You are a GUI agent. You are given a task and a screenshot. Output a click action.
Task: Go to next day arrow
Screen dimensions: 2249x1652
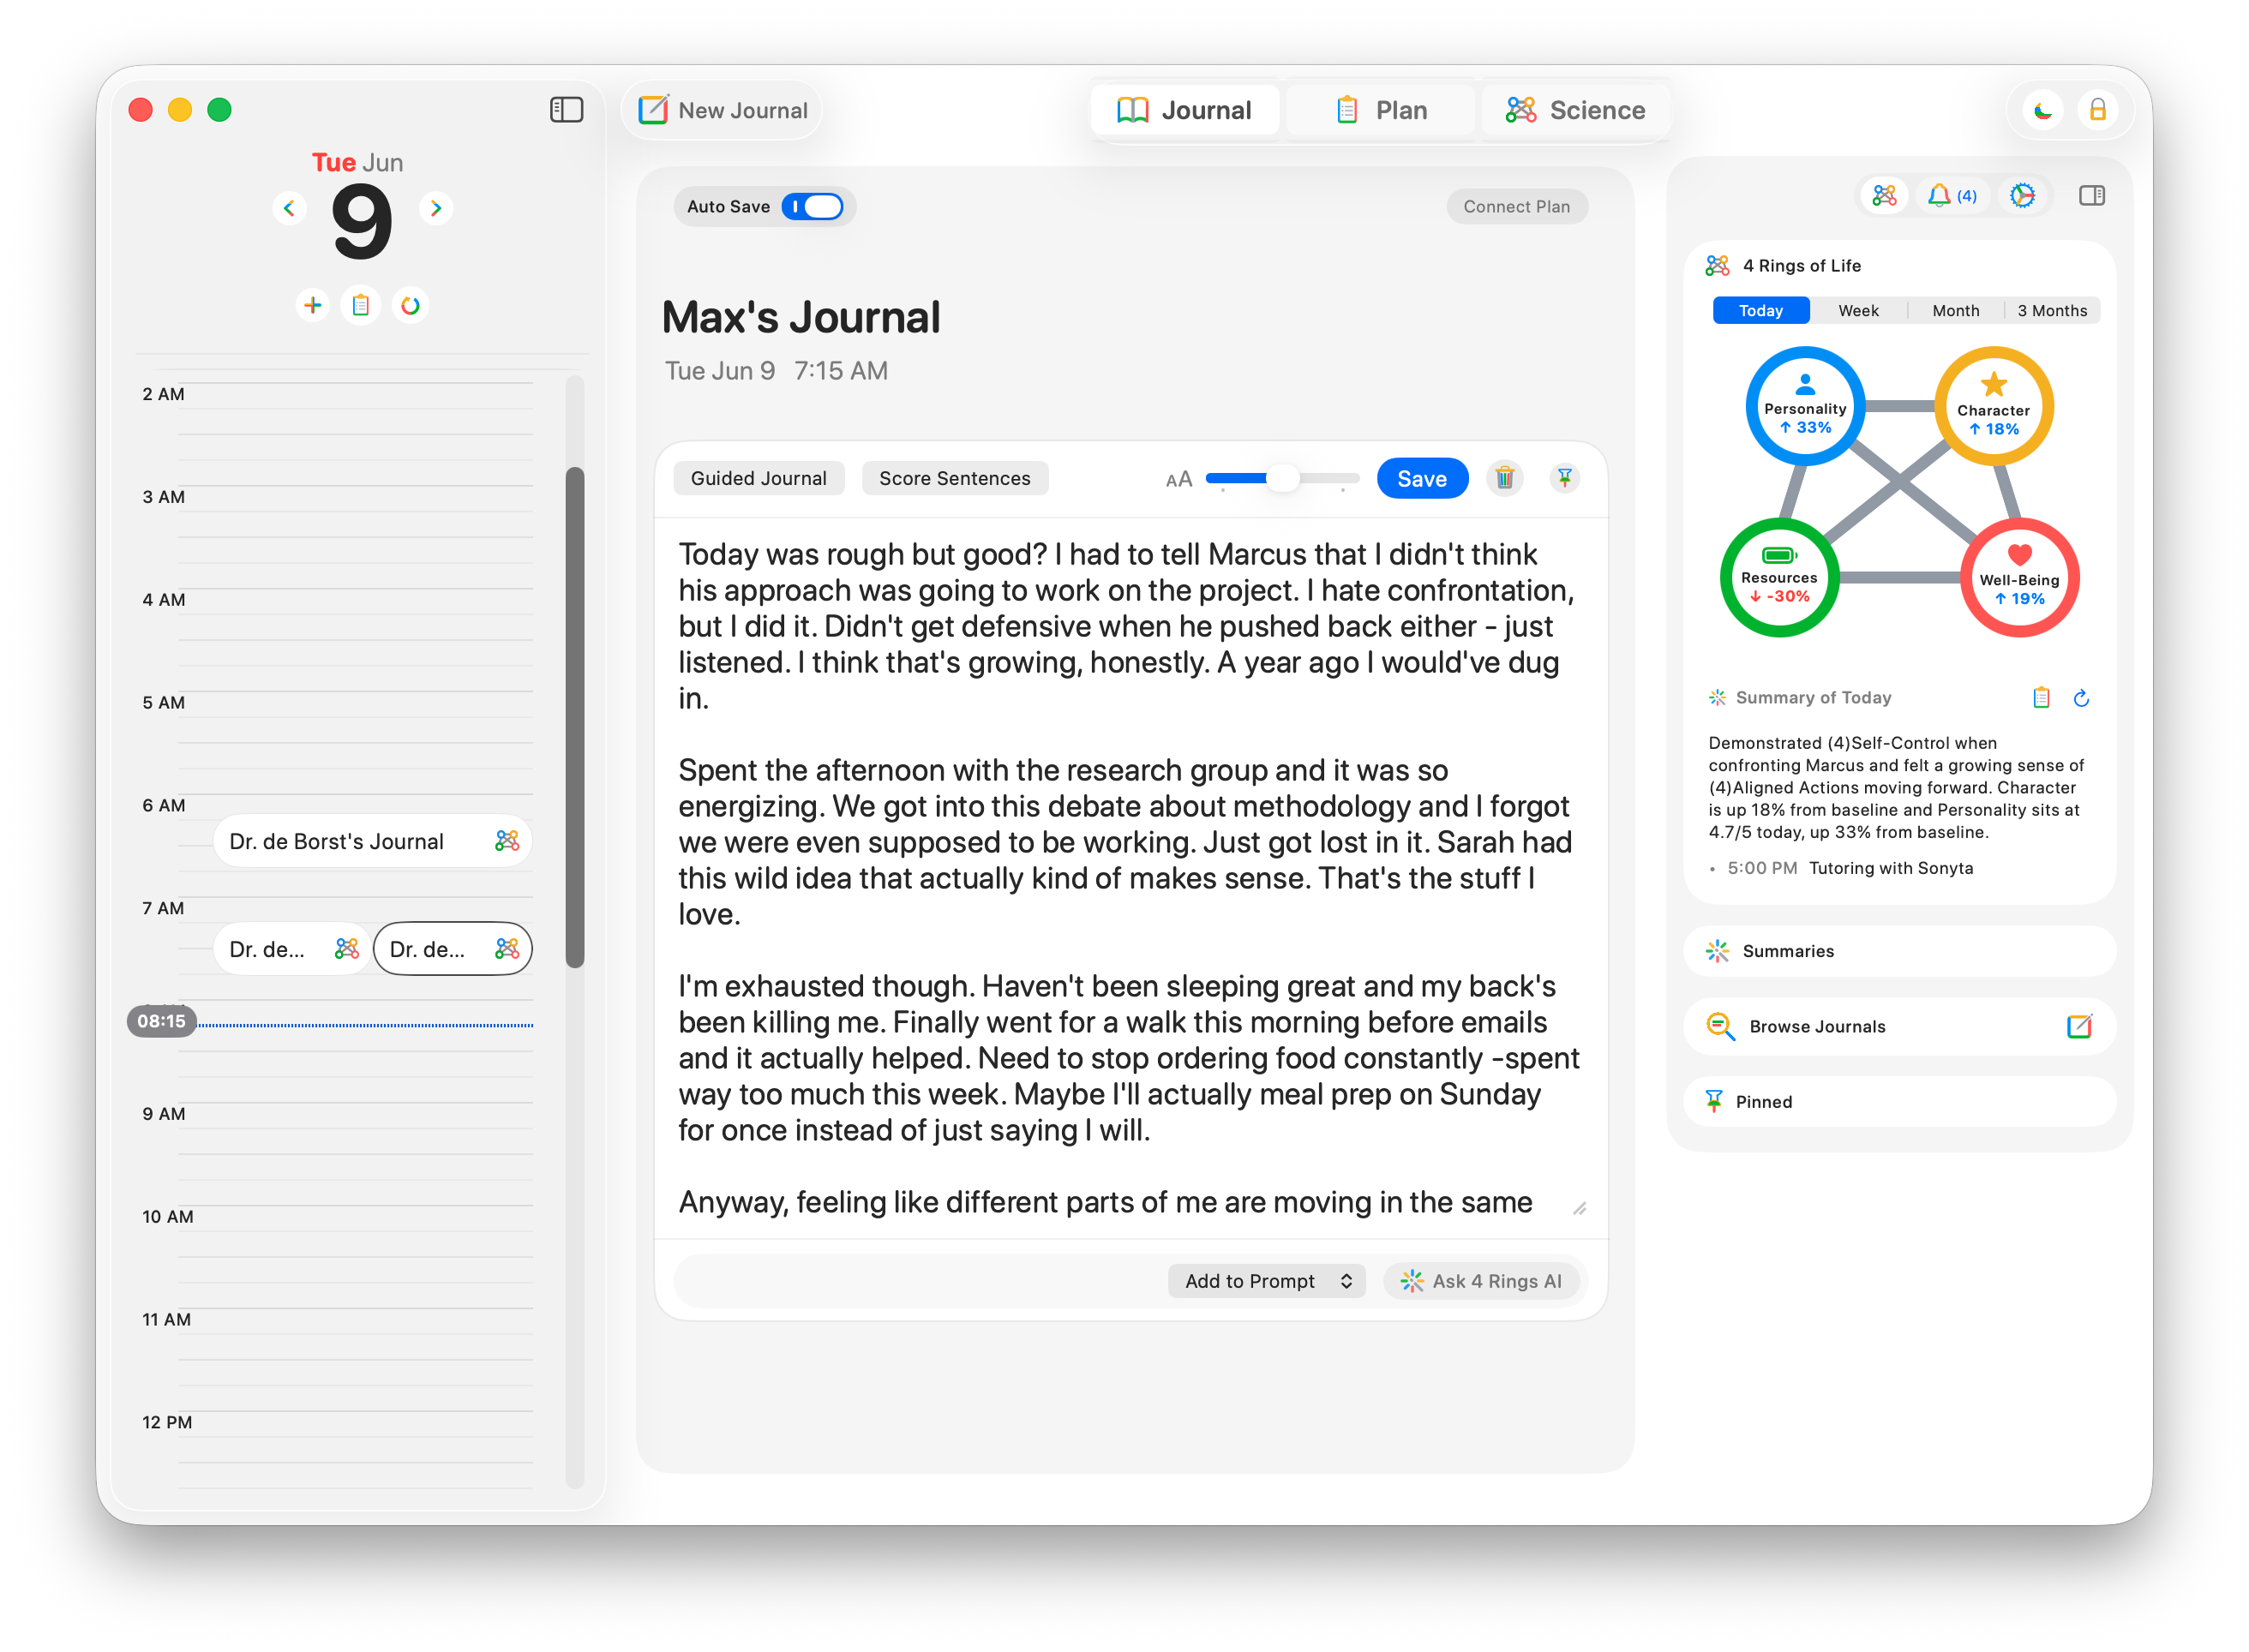point(436,208)
